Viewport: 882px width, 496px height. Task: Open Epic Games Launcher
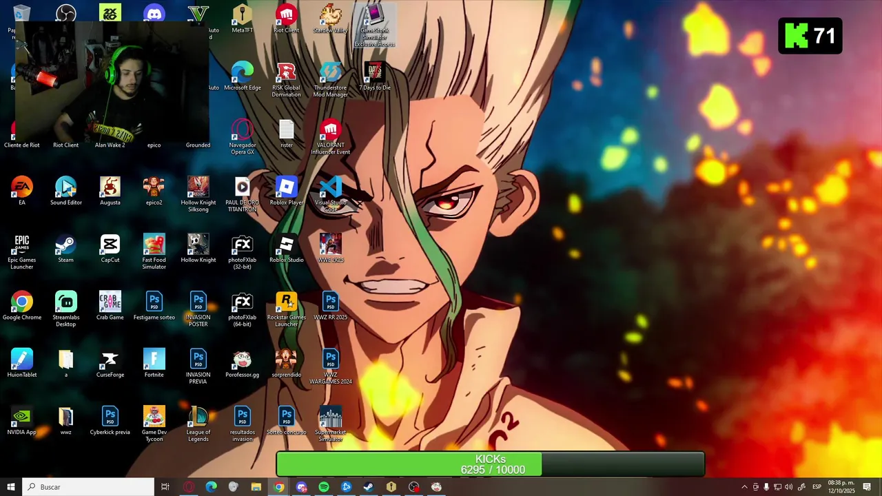point(22,252)
